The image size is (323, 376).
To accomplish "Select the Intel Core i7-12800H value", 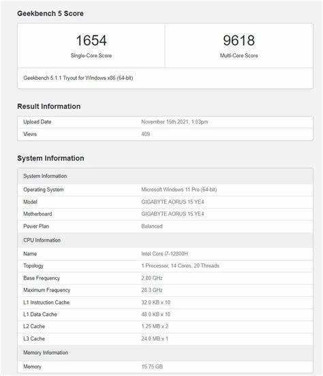I will coord(164,254).
